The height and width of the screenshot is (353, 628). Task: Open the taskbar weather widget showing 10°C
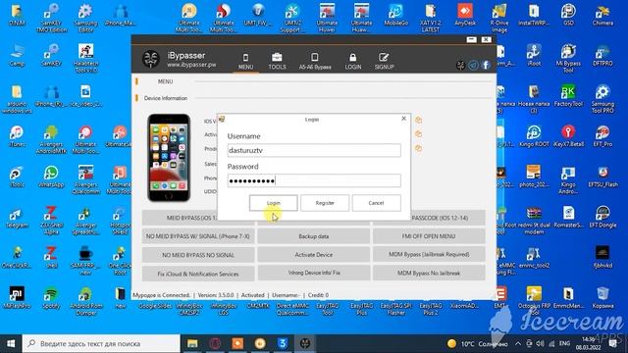(478, 343)
